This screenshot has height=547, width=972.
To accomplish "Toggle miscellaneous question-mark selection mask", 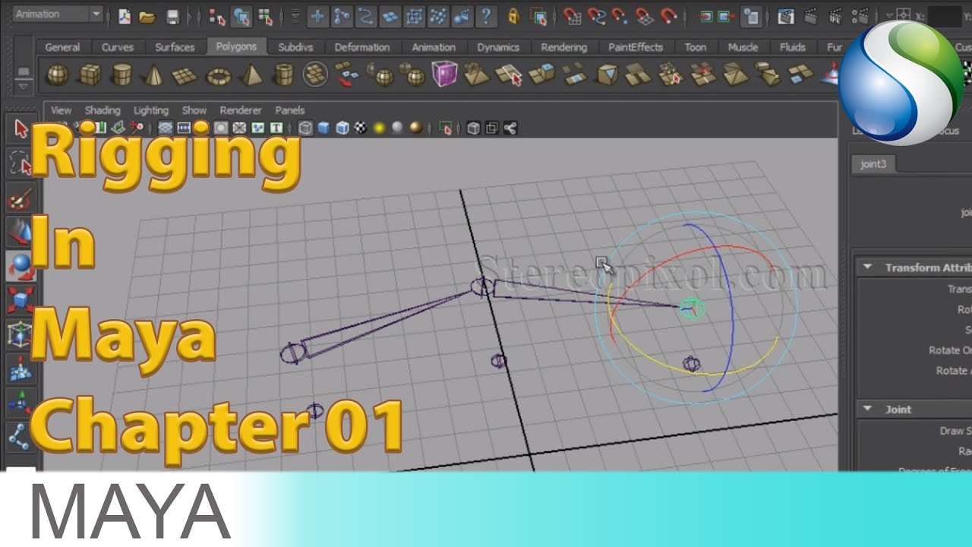I will [x=486, y=16].
